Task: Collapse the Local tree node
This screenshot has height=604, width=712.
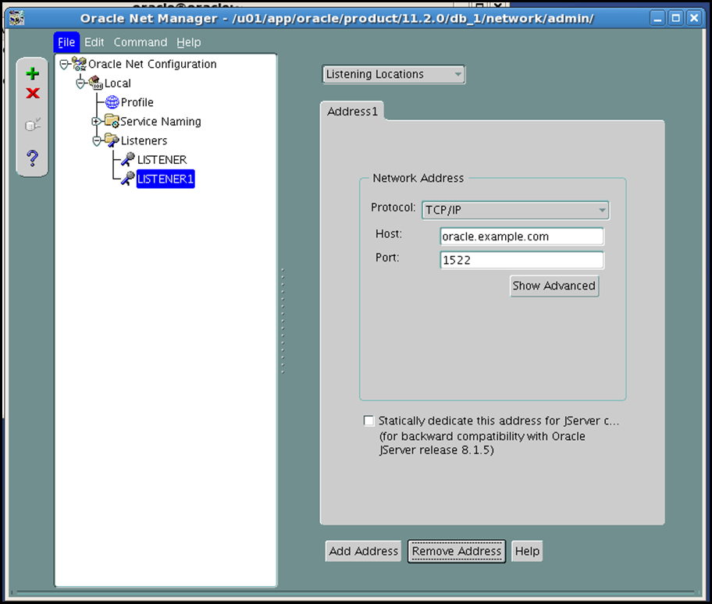Action: pos(81,83)
